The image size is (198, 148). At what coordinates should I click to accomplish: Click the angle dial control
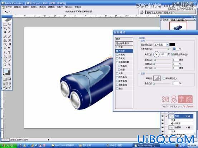[156, 54]
